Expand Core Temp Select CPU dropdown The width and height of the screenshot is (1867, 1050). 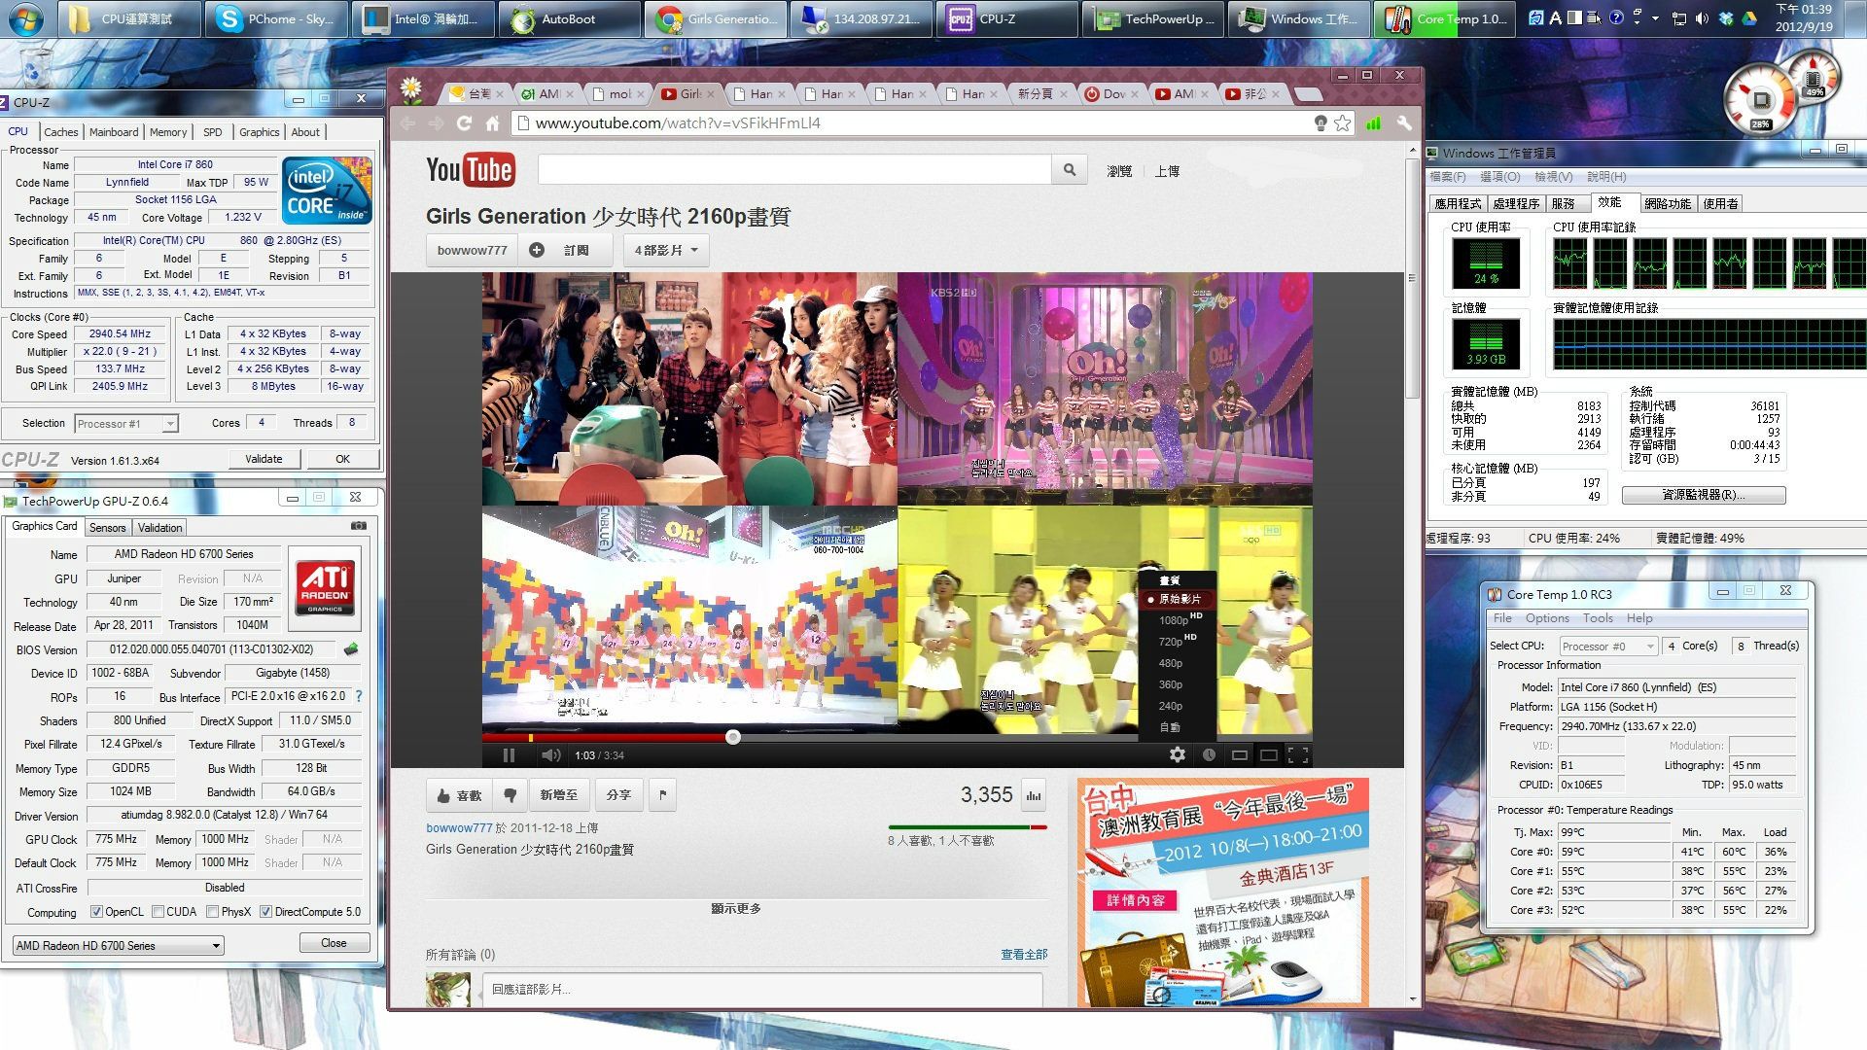tap(1607, 647)
